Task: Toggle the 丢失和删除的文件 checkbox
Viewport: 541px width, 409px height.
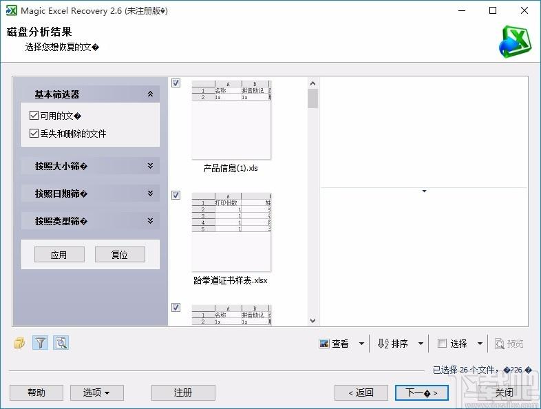Action: [34, 133]
